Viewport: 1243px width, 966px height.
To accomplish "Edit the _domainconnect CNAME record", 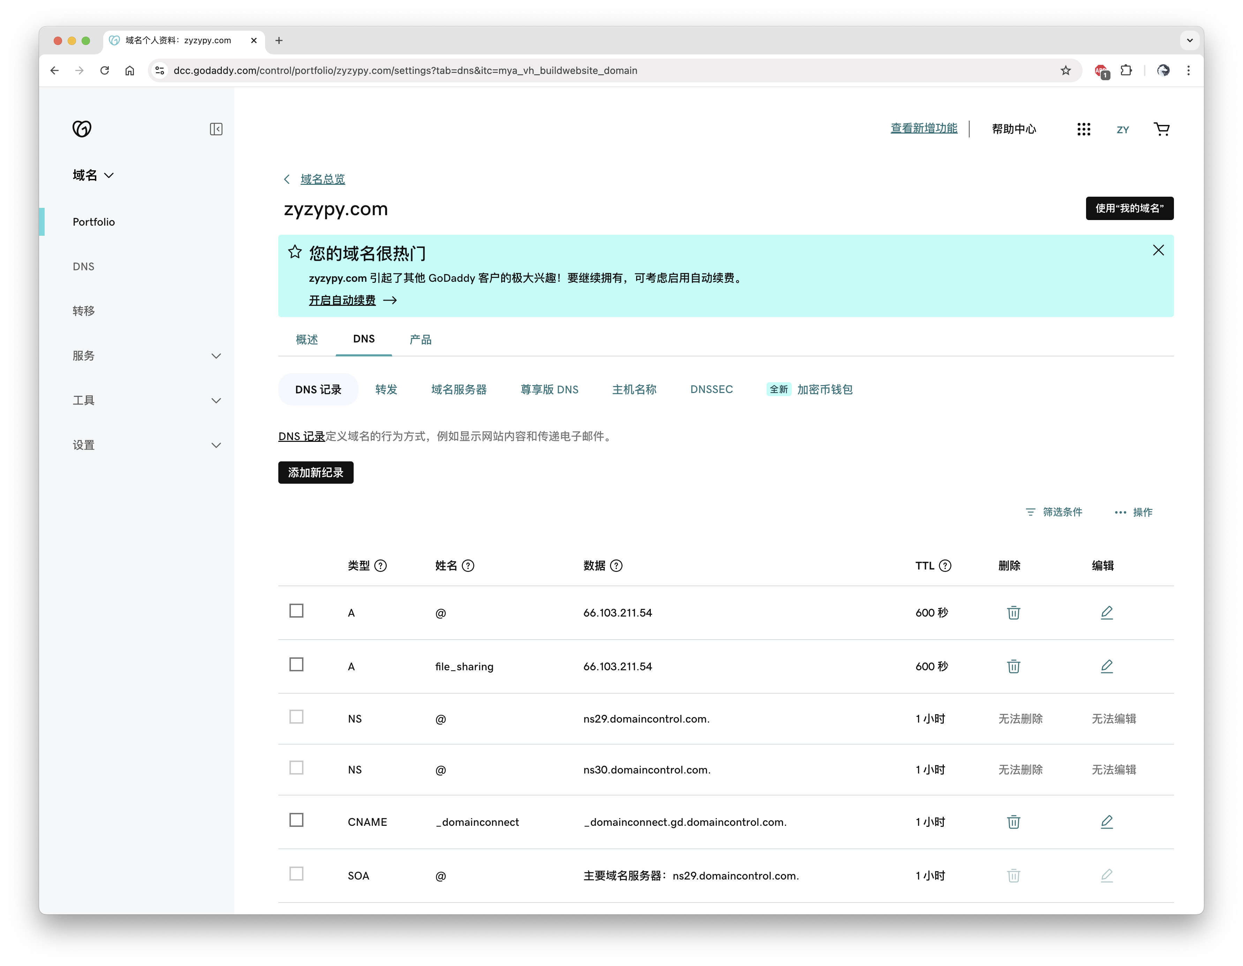I will pyautogui.click(x=1106, y=821).
